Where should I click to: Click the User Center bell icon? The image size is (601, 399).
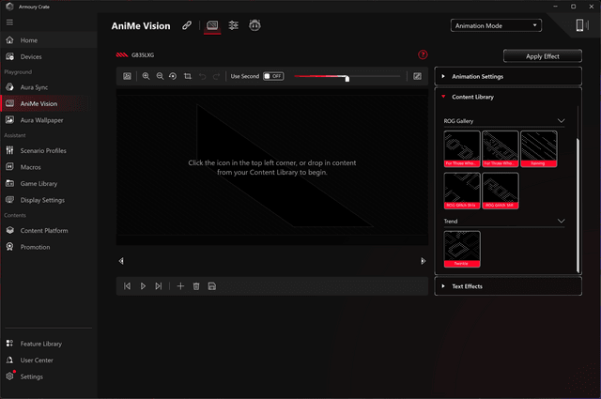(x=10, y=360)
